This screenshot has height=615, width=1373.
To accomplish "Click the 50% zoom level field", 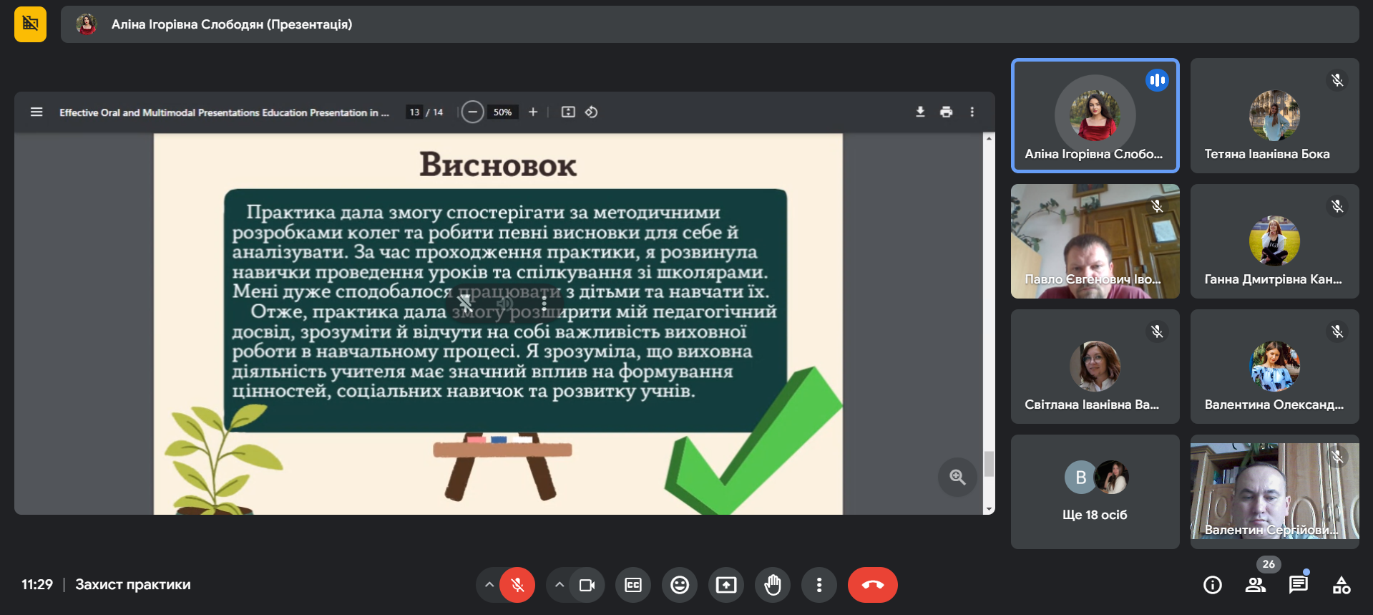I will coord(502,112).
